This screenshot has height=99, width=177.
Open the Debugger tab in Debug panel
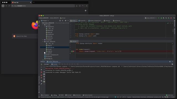46,64
